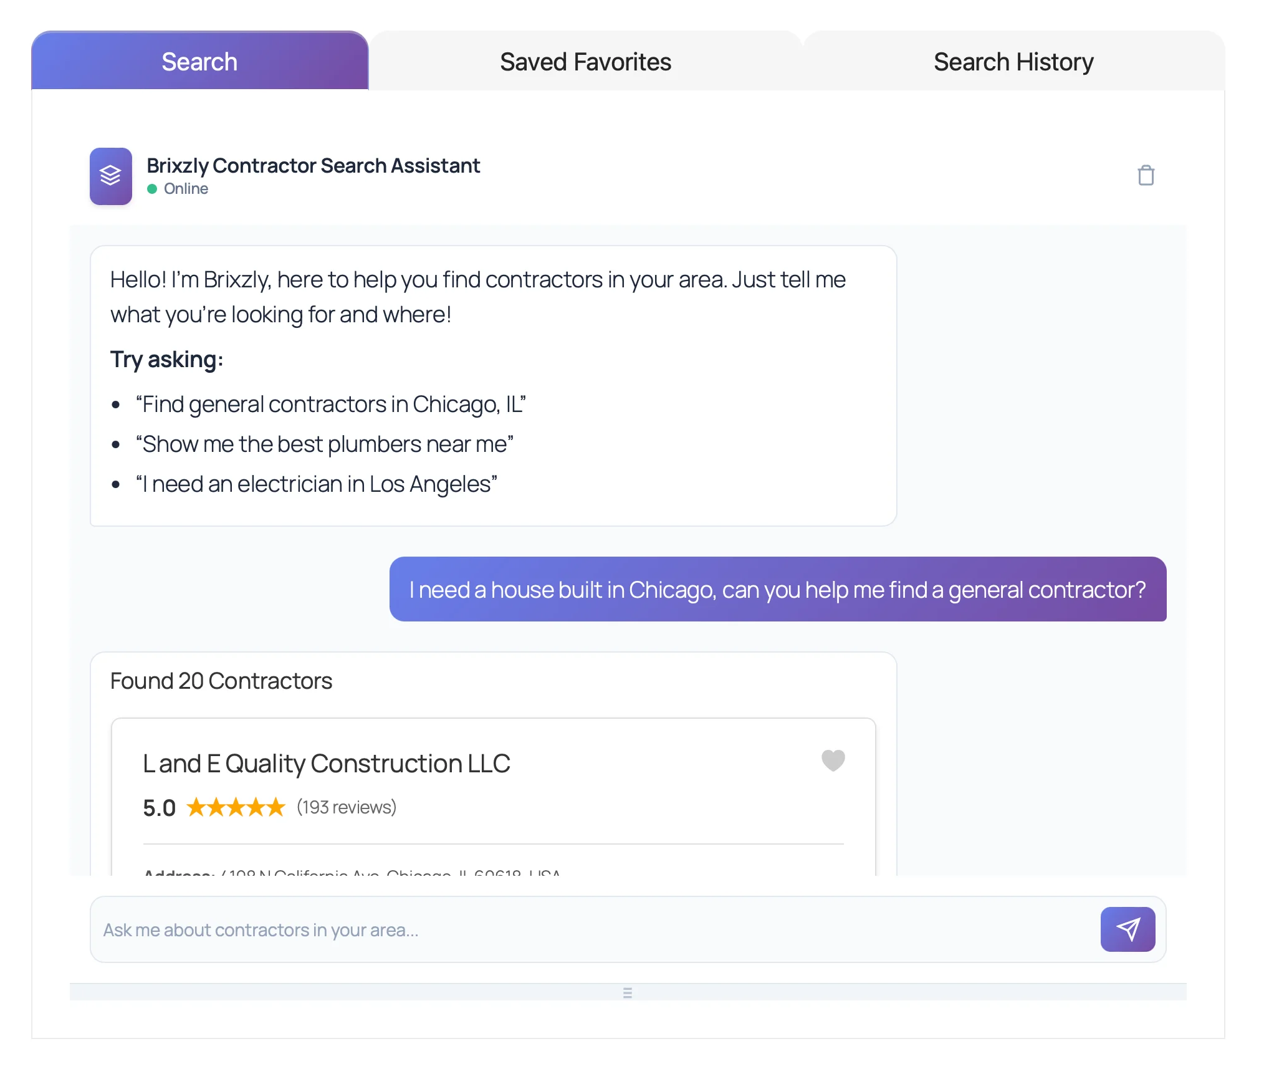This screenshot has height=1074, width=1264.
Task: Favorite L and E Quality Construction with heart
Action: click(833, 760)
